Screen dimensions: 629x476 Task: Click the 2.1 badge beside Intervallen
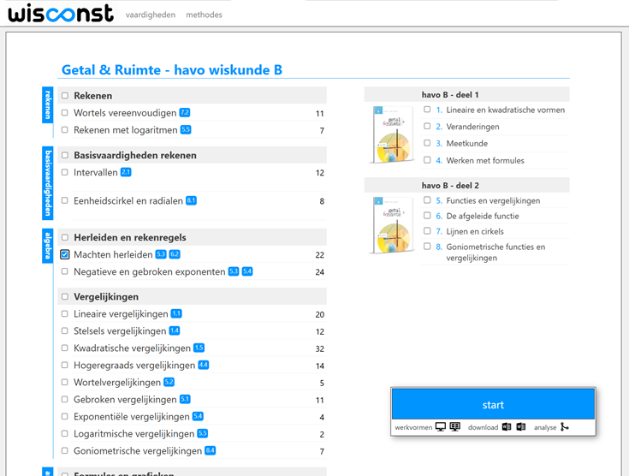(x=126, y=172)
